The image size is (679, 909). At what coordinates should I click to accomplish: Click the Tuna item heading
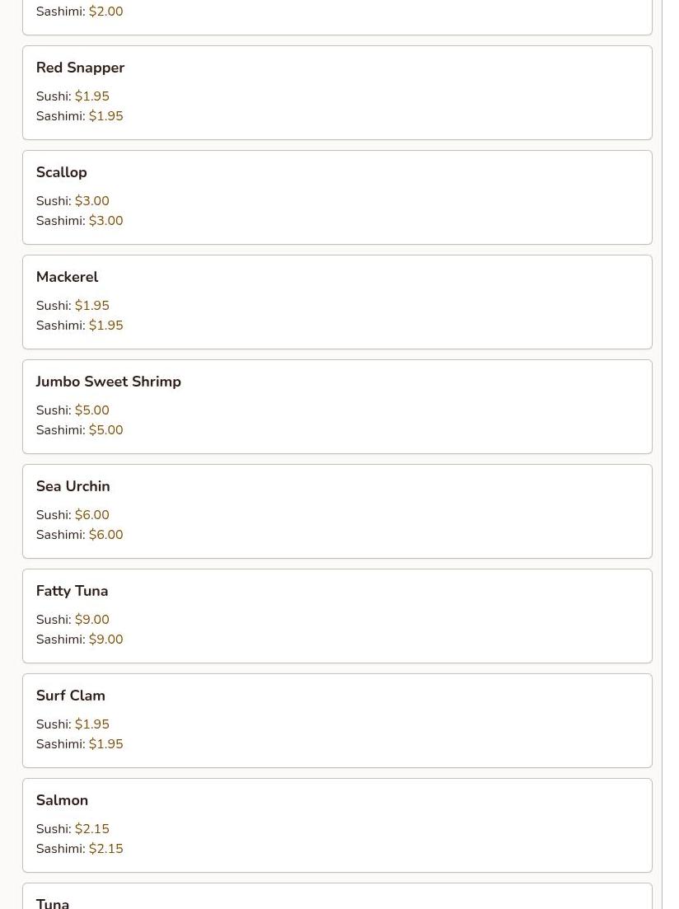pos(53,902)
